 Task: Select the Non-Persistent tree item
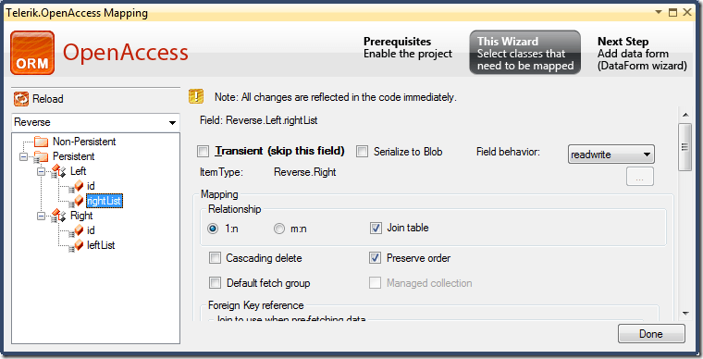click(x=84, y=142)
